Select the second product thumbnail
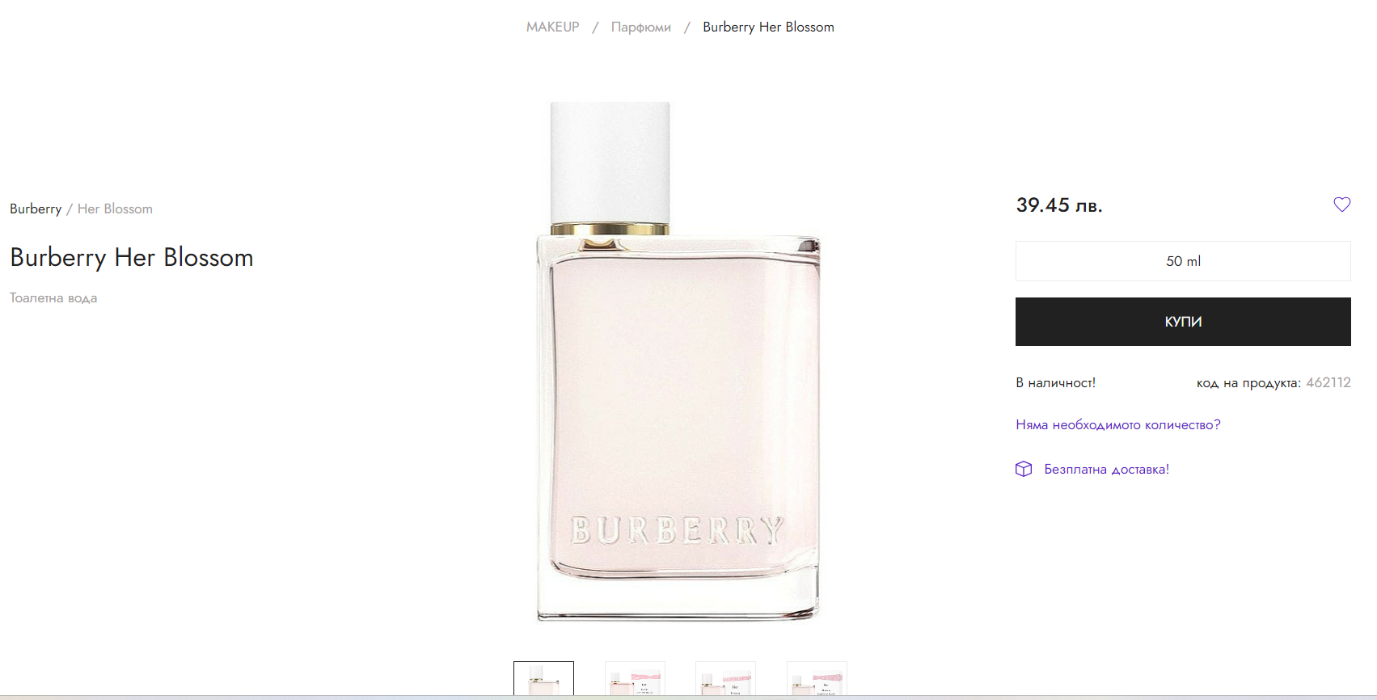Image resolution: width=1377 pixels, height=700 pixels. point(635,678)
